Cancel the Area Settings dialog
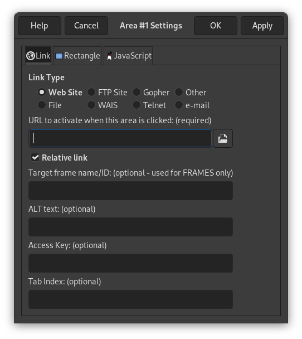302x339 pixels. pyautogui.click(x=86, y=26)
